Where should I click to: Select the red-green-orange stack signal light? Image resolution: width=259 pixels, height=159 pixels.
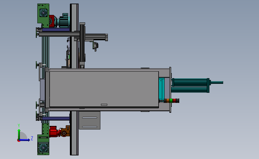[171, 101]
